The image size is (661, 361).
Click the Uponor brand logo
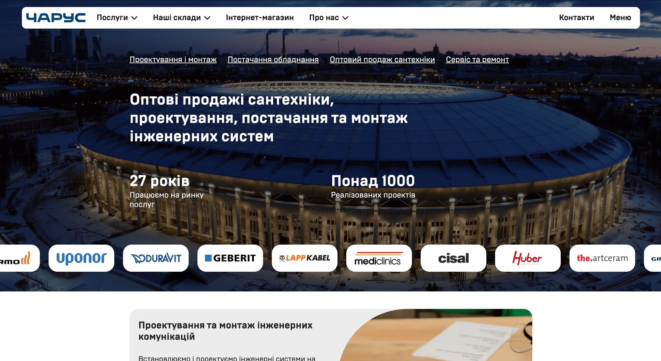click(x=81, y=258)
